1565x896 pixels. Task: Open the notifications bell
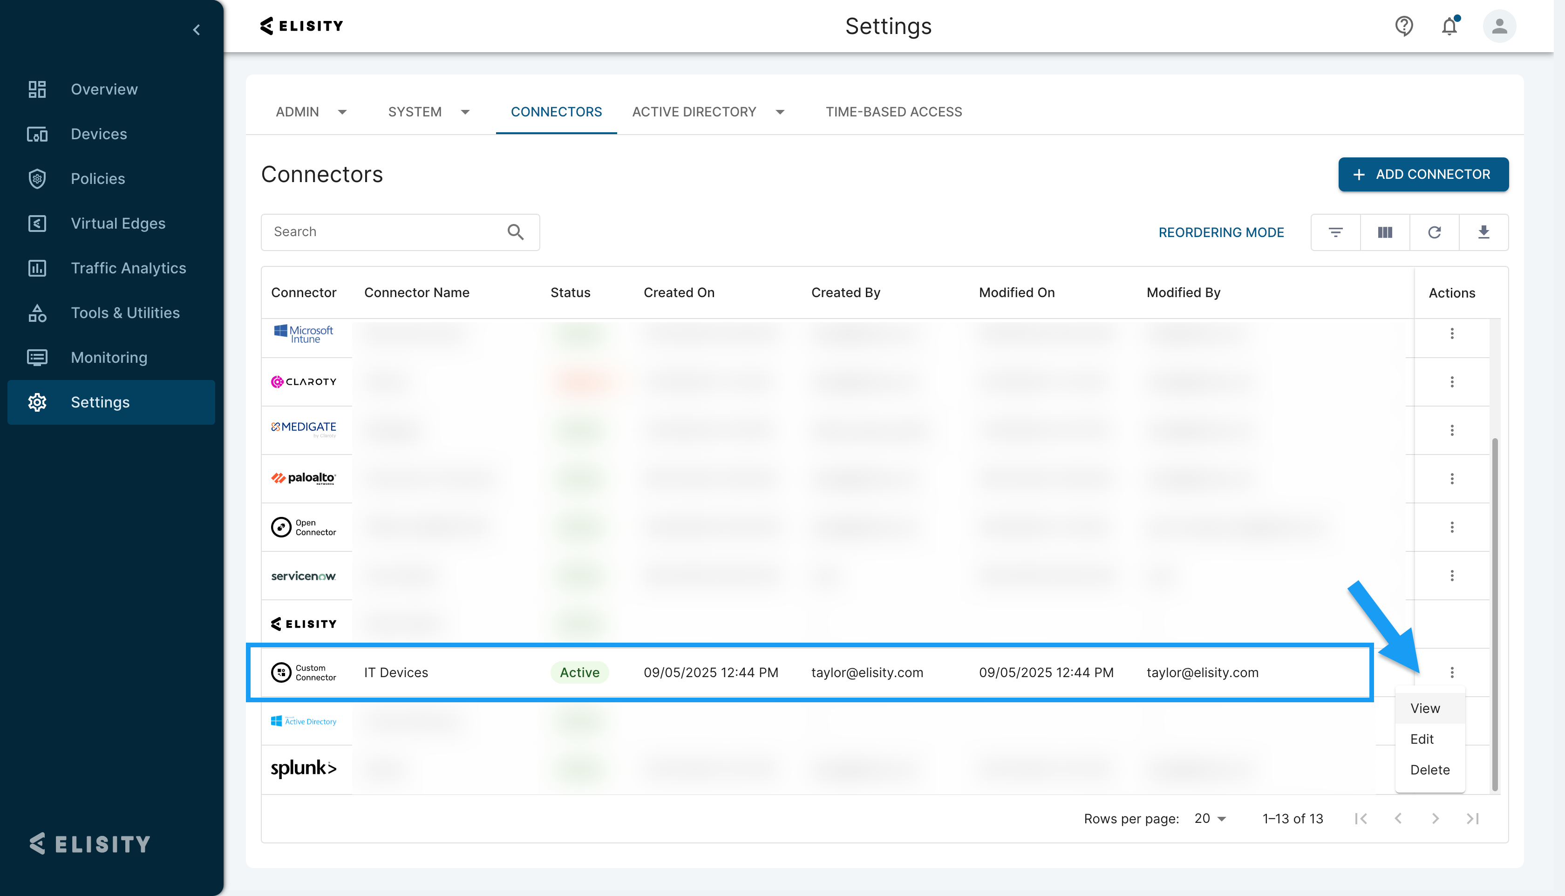[1450, 26]
